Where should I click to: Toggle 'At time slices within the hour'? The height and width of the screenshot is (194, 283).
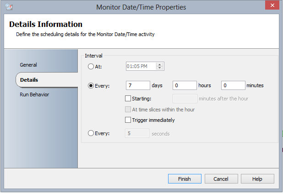[128, 109]
